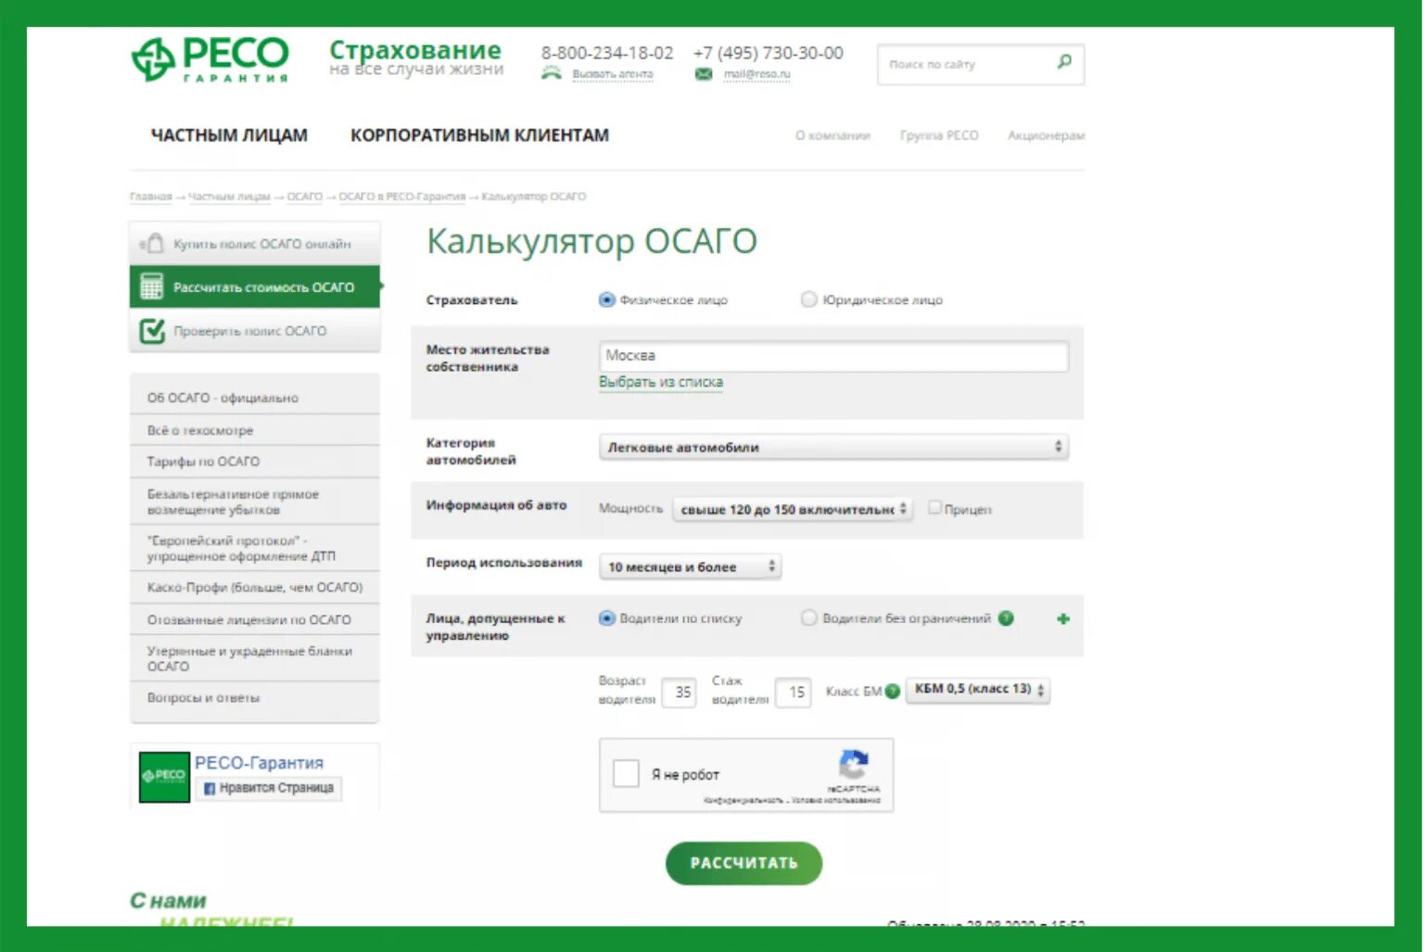The image size is (1424, 952).
Task: Open Категория автомобилей dropdown
Action: pos(833,447)
